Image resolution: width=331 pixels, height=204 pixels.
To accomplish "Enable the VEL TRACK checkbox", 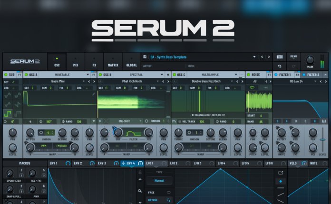I will pyautogui.click(x=180, y=121).
